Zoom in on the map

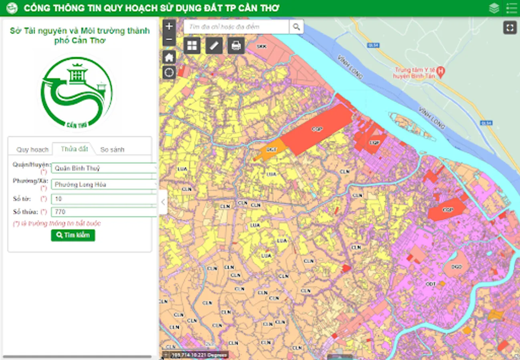click(169, 26)
